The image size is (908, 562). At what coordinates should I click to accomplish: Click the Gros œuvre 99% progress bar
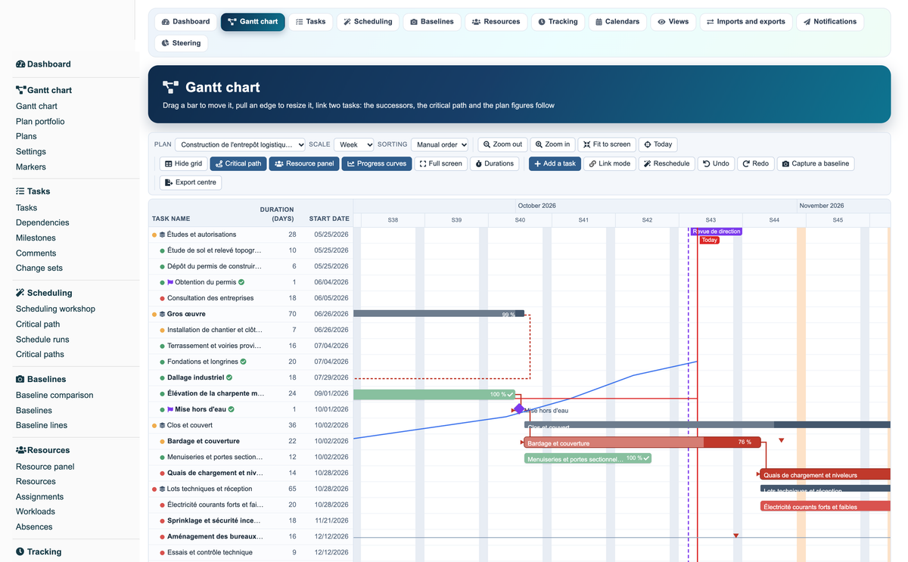pos(439,313)
